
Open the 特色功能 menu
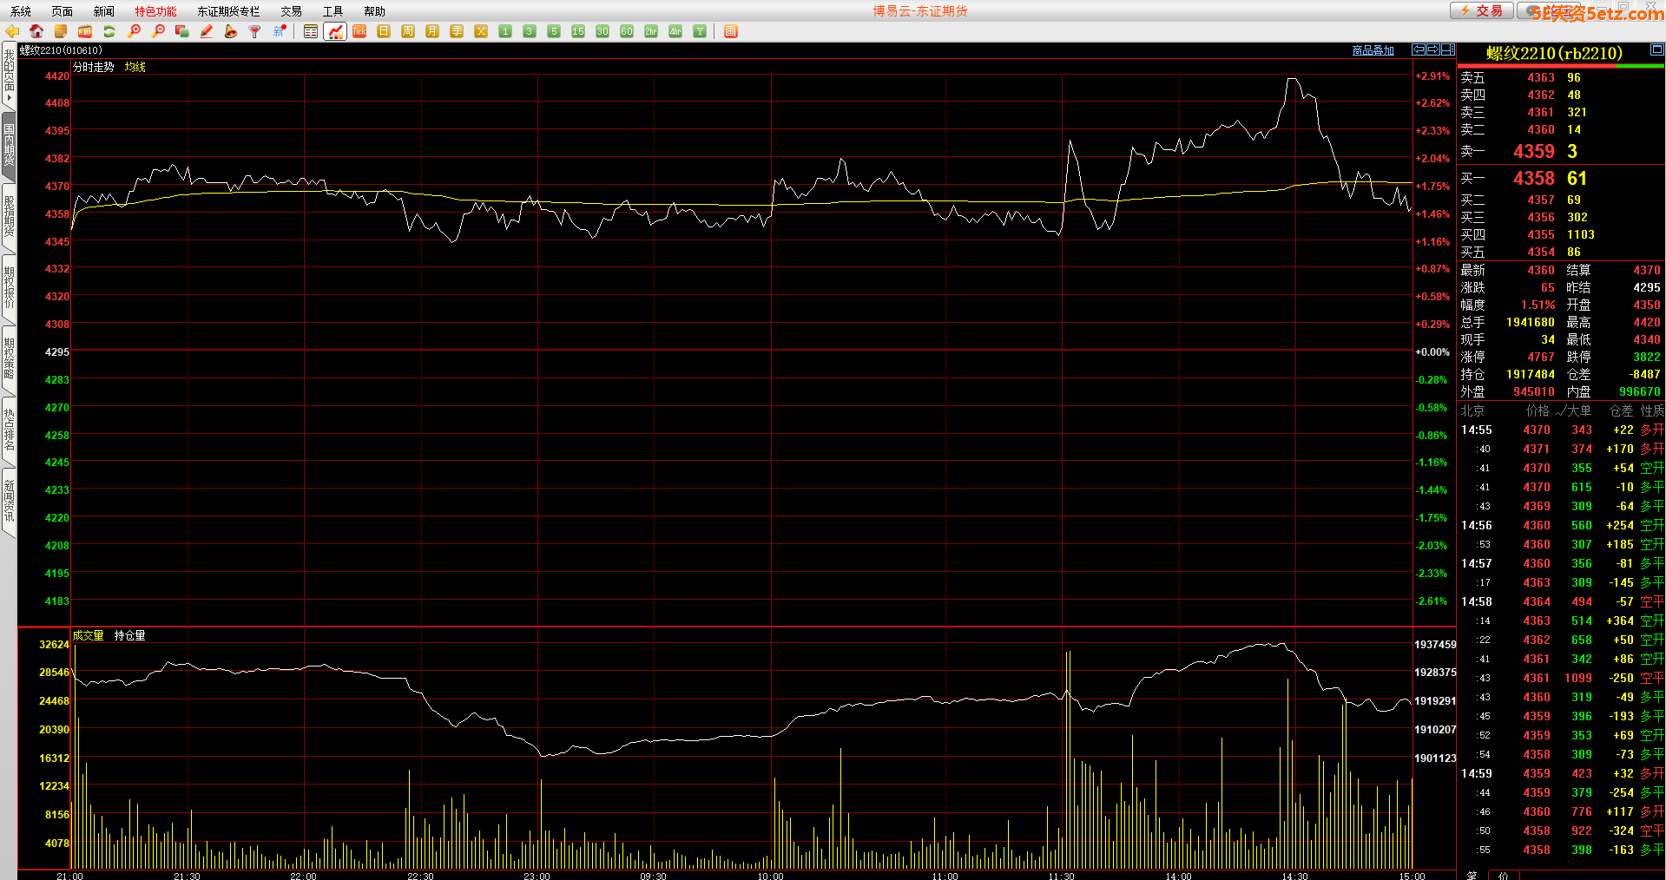click(x=155, y=11)
